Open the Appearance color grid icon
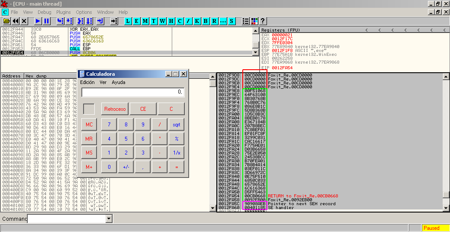The height and width of the screenshot is (232, 450). click(x=254, y=21)
